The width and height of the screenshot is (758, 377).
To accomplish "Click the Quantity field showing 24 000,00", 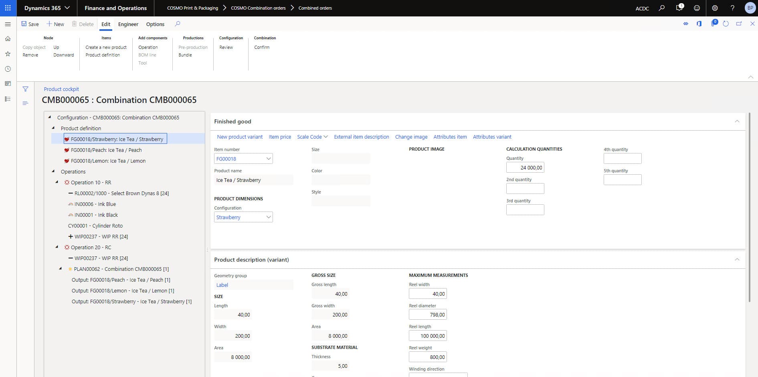I will tap(525, 167).
